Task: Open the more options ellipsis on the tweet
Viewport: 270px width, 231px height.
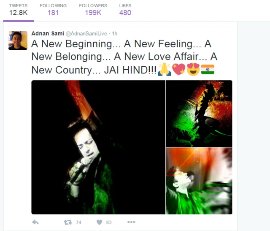Action: pyautogui.click(x=131, y=222)
